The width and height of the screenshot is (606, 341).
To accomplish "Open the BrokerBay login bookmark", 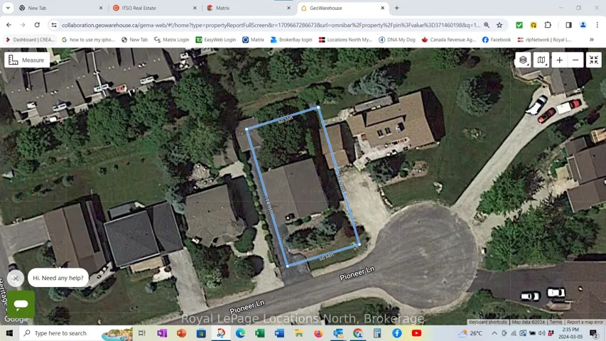I will click(291, 40).
